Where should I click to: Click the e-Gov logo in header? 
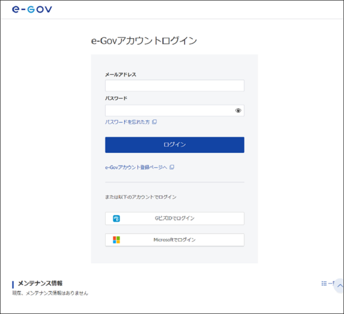[32, 9]
